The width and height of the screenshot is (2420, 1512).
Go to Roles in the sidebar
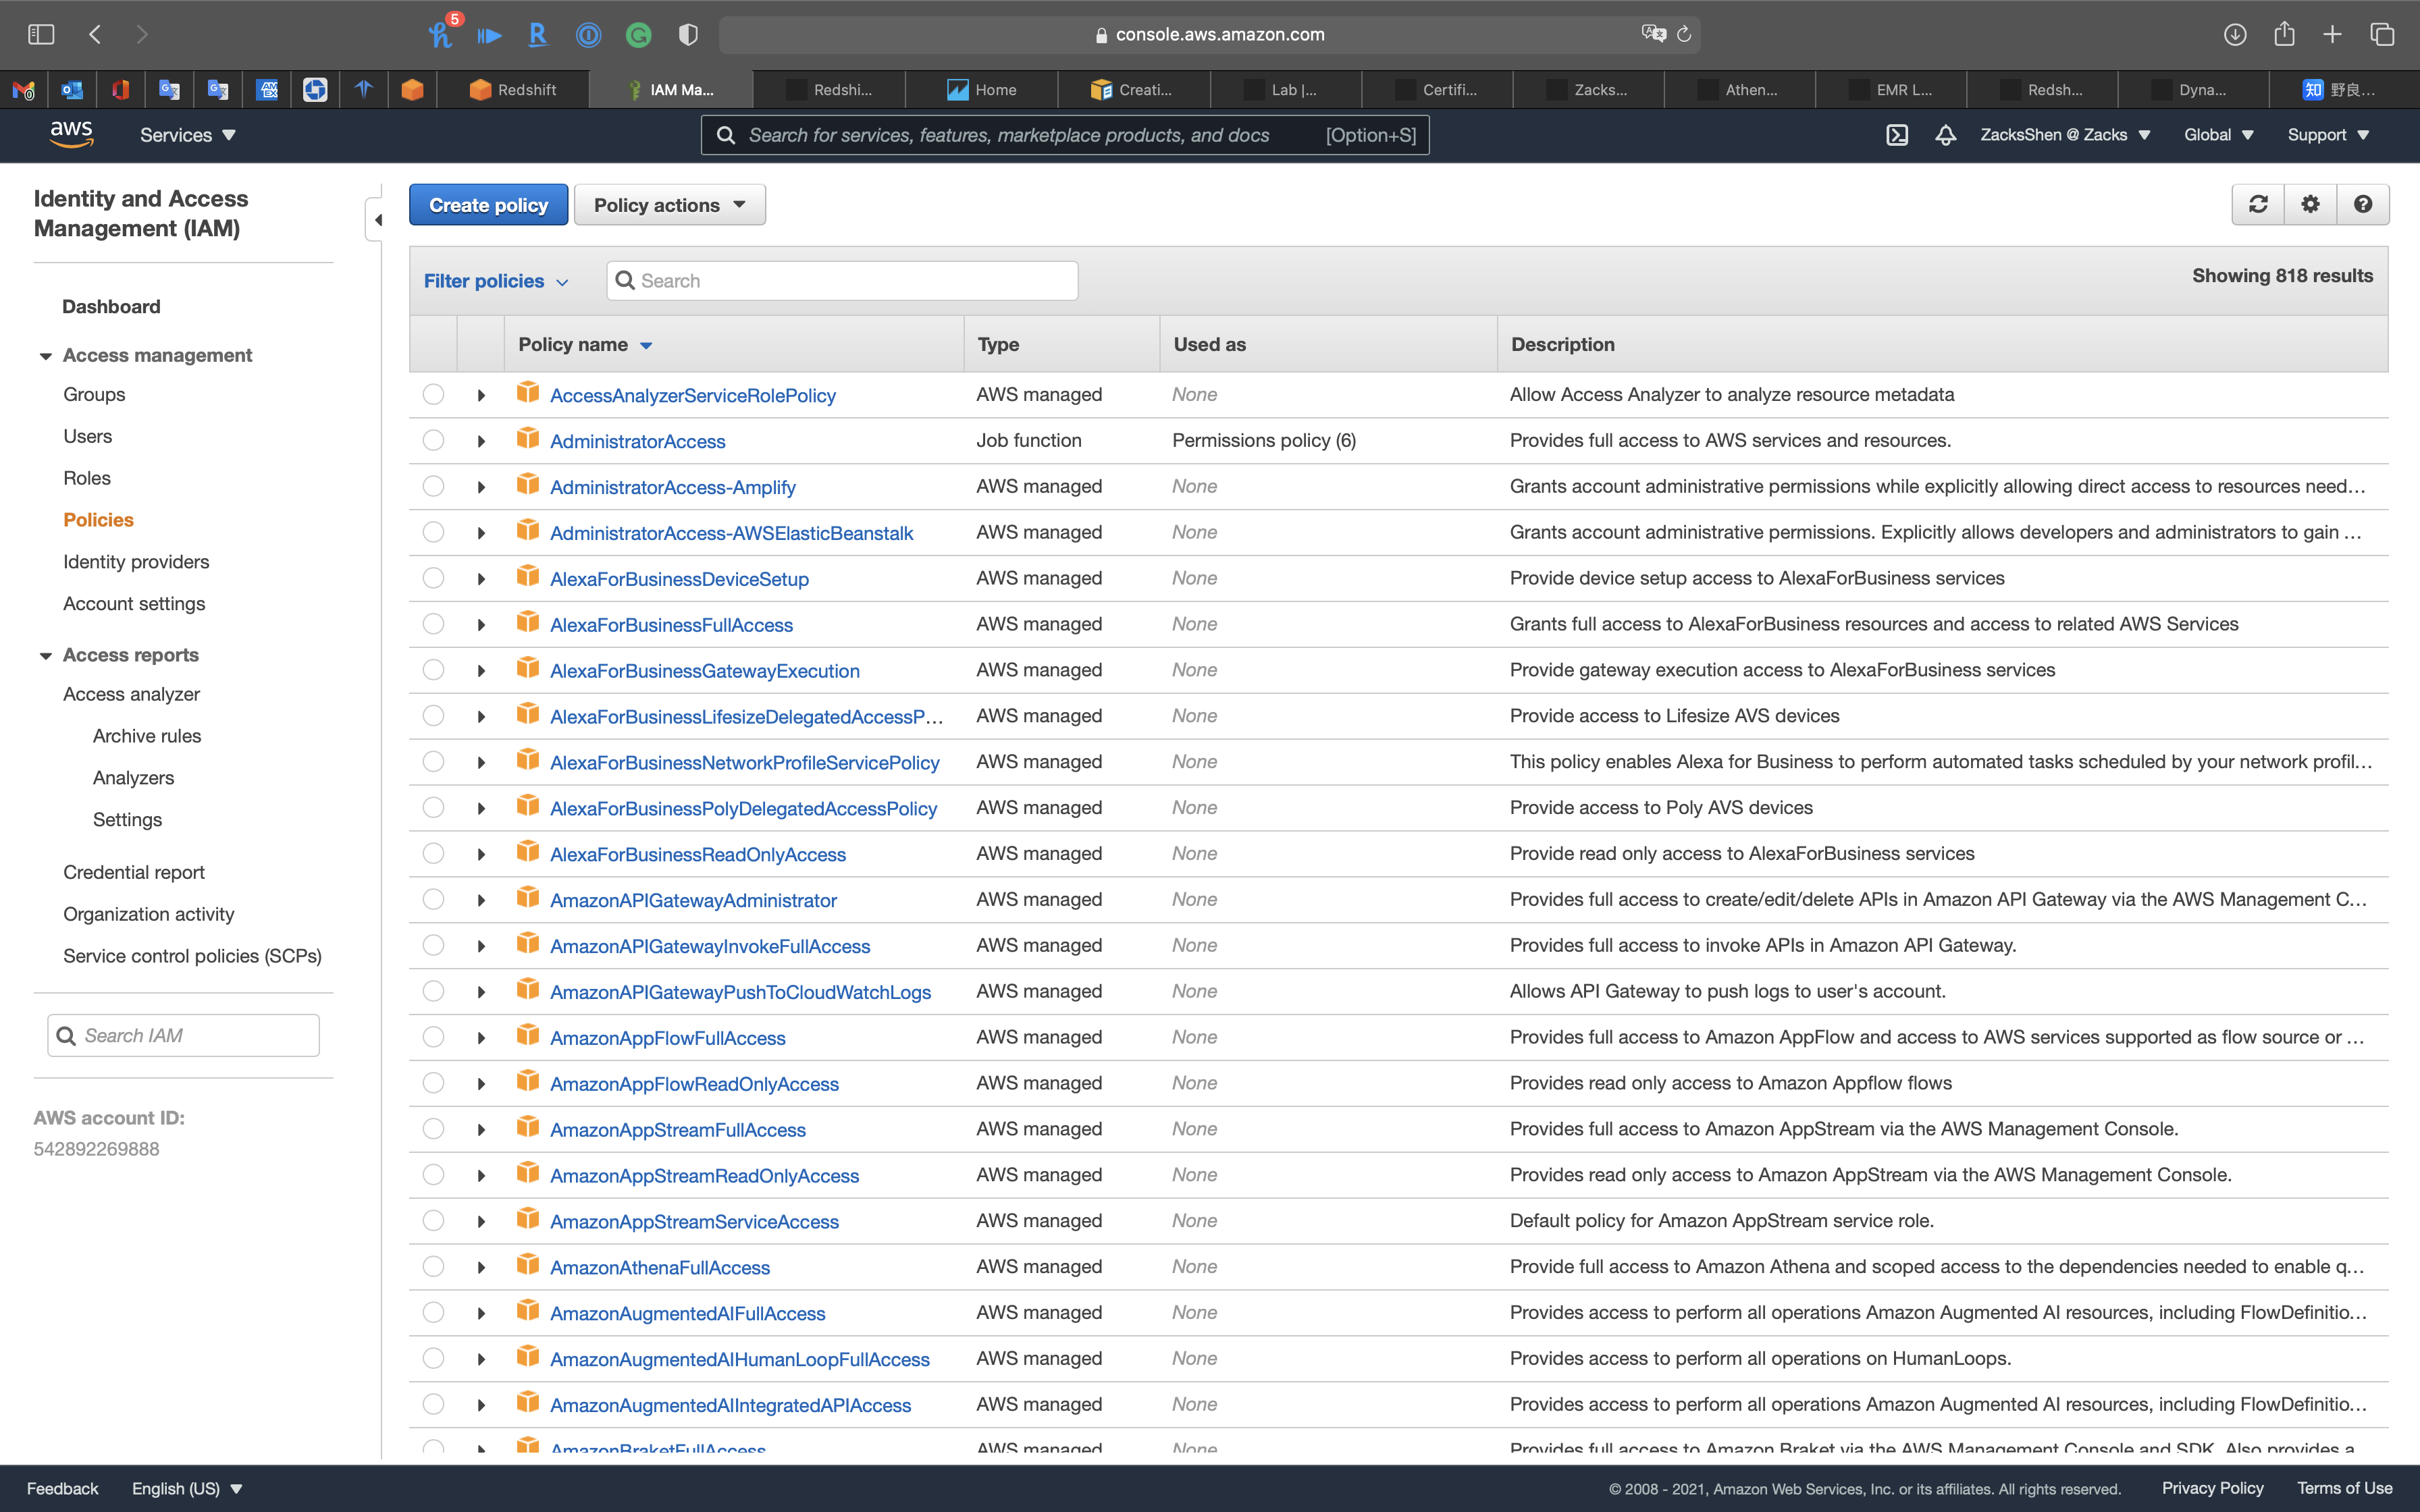coord(87,478)
